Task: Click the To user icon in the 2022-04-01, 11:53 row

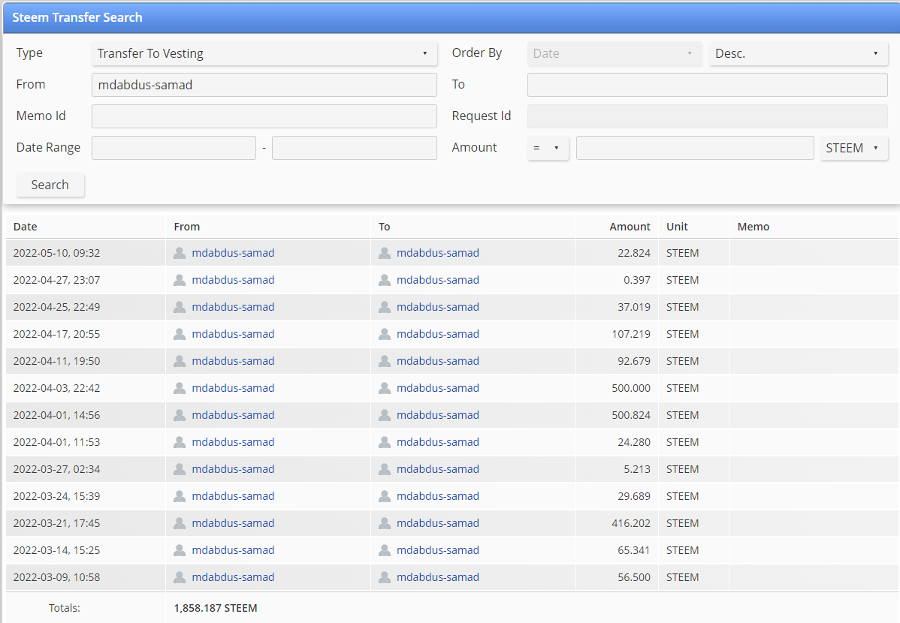Action: point(385,441)
